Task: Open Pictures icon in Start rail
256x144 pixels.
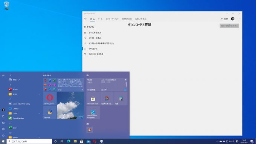Action: 3,123
